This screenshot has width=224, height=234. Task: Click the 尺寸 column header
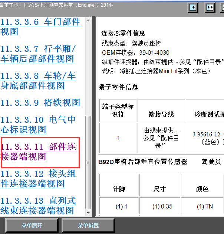point(159,185)
